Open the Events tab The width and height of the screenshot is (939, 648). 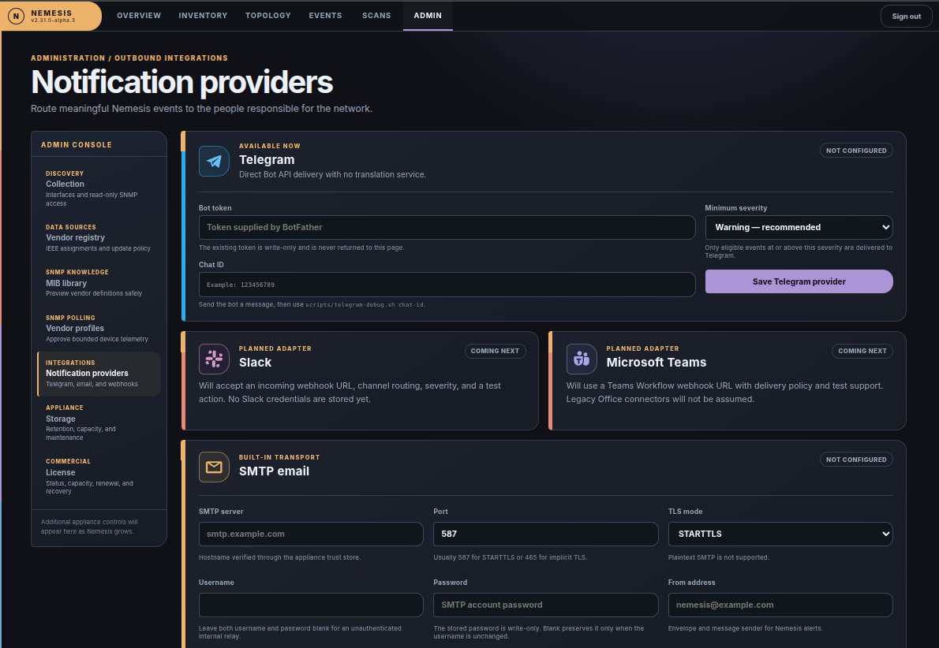[325, 16]
